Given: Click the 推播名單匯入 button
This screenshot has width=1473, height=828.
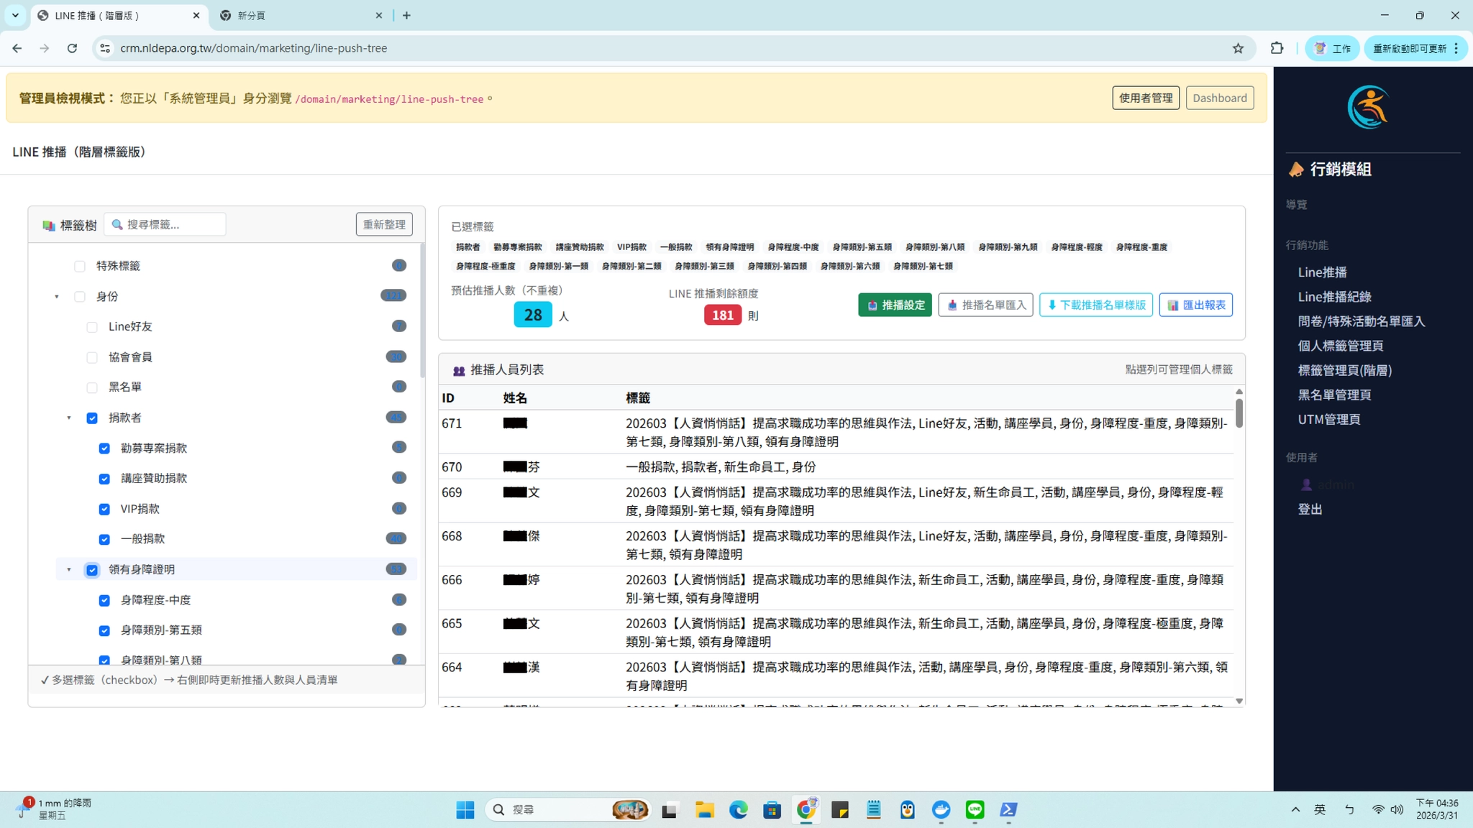Looking at the screenshot, I should point(985,305).
